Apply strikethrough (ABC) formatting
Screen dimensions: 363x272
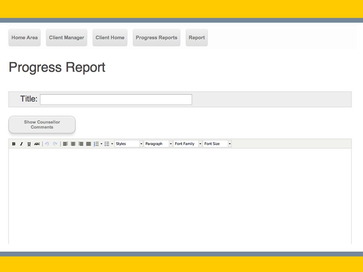click(37, 144)
